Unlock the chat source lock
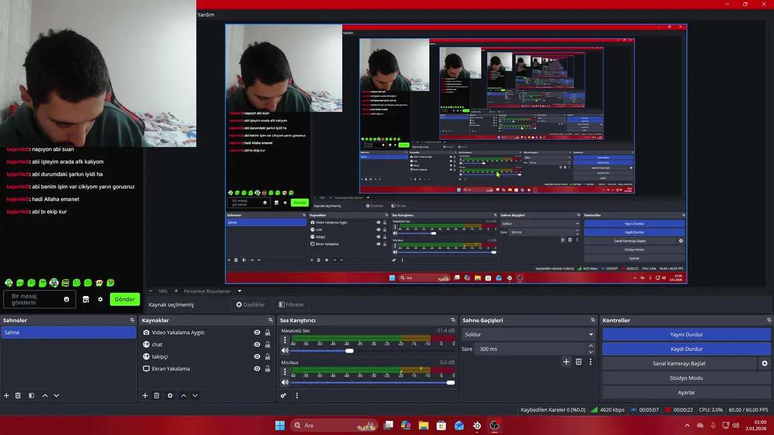774x435 pixels. click(x=267, y=344)
